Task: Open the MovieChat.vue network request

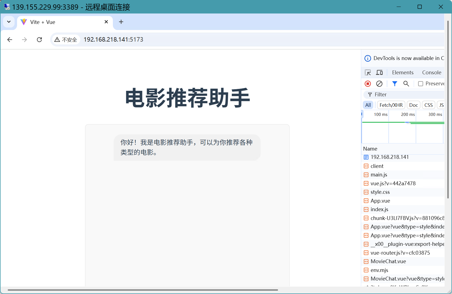Action: pyautogui.click(x=388, y=261)
